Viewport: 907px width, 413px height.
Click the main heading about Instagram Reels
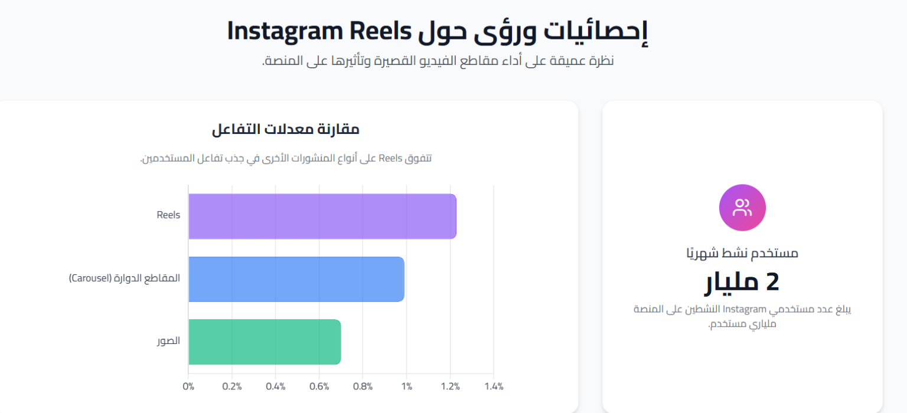point(438,30)
